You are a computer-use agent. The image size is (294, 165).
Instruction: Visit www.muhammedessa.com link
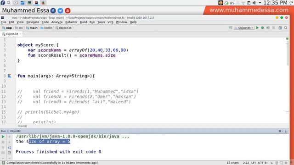[x=249, y=10]
